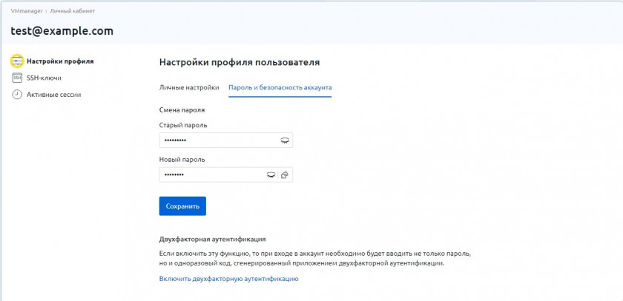Reveal the new password via eye icon
Viewport: 623px width, 301px height.
click(x=271, y=175)
